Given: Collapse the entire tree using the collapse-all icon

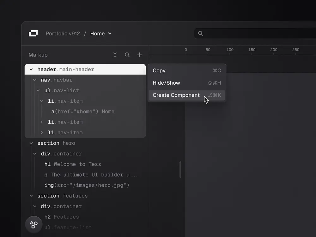Looking at the screenshot, I should coord(115,55).
